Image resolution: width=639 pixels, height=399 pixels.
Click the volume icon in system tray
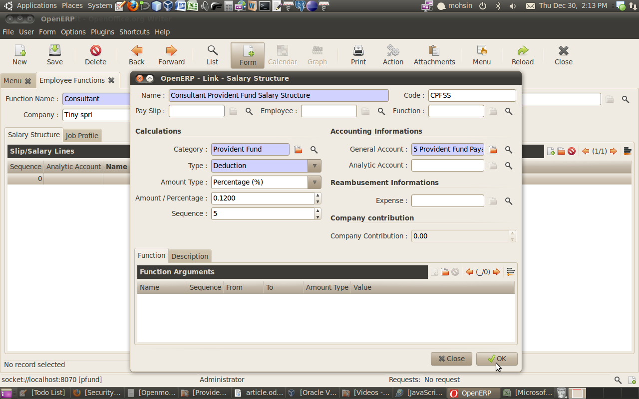(x=513, y=6)
